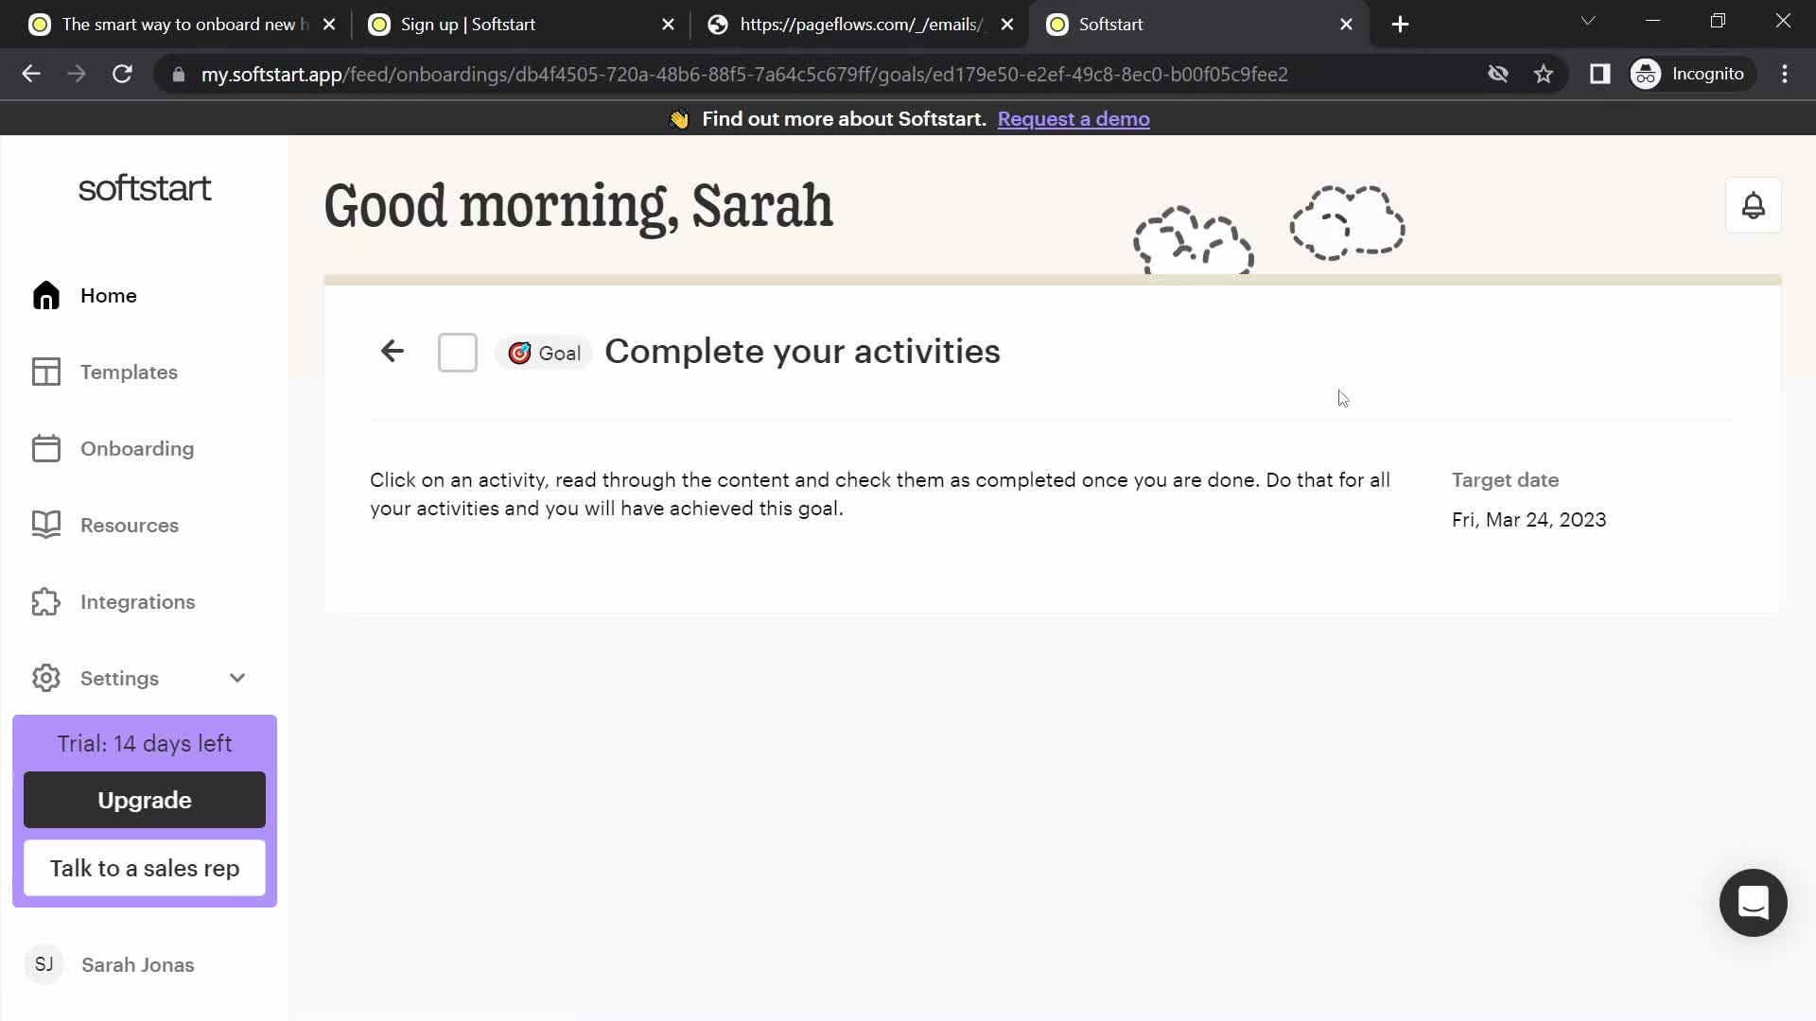This screenshot has width=1816, height=1021.
Task: Open the Integrations section
Action: pos(138,601)
